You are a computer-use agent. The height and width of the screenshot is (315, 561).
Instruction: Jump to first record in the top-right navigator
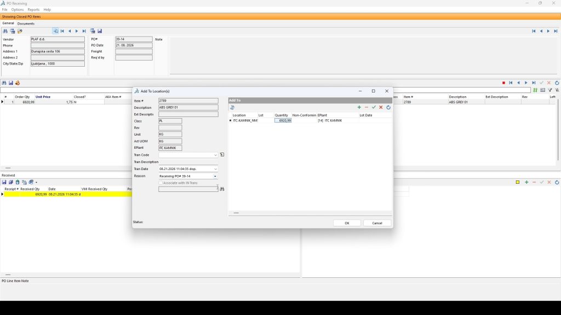[534, 31]
